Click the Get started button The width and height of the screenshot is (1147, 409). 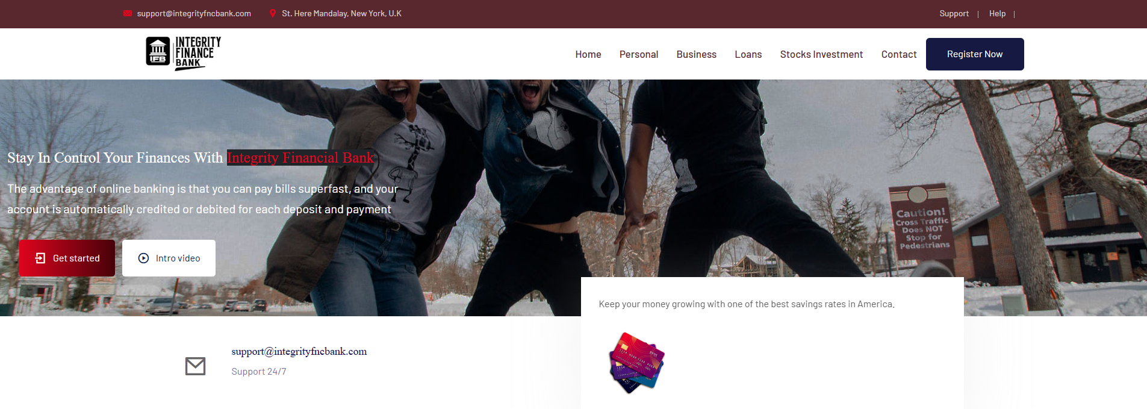point(67,258)
